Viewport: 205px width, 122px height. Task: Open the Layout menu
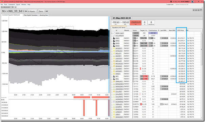point(18,4)
